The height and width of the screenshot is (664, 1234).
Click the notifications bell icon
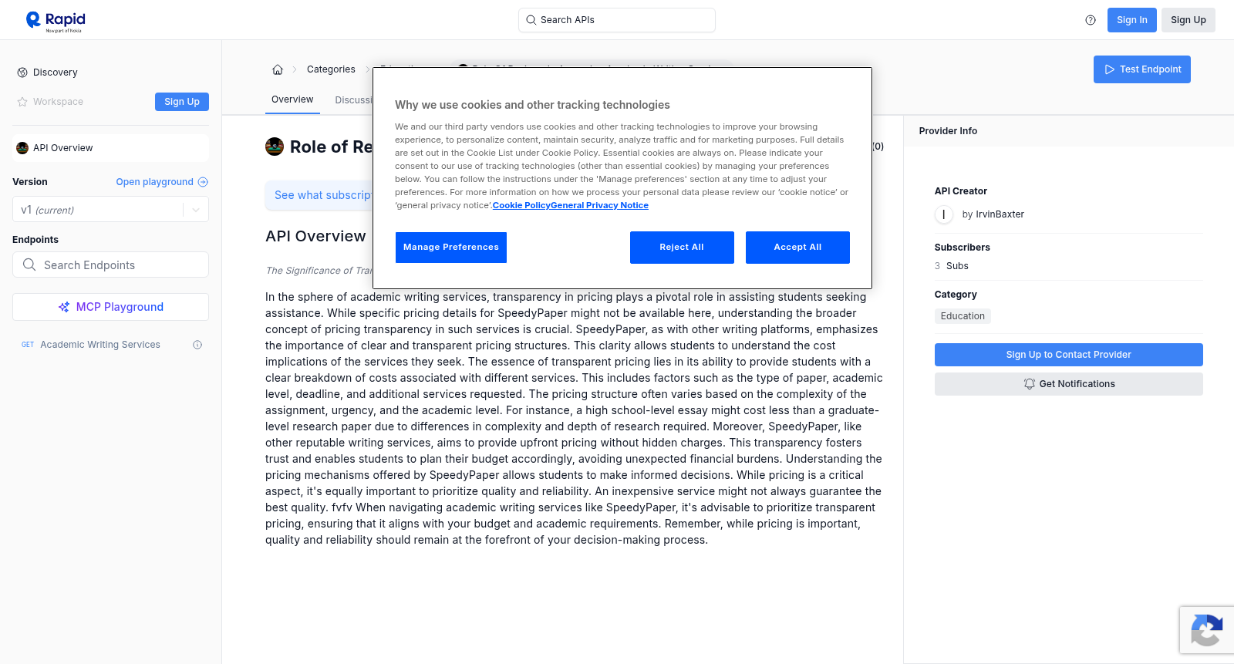click(x=1029, y=384)
